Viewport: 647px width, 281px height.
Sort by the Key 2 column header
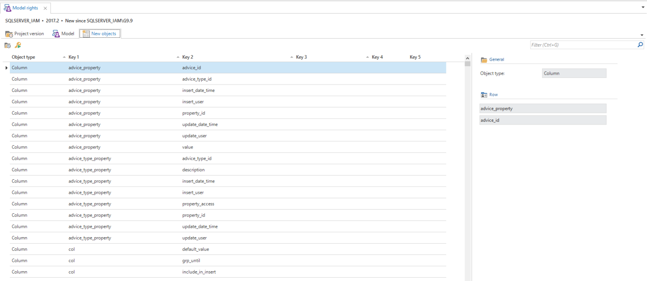coord(188,57)
